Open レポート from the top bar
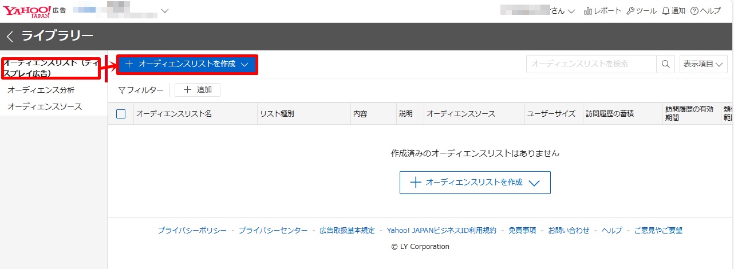 tap(602, 11)
